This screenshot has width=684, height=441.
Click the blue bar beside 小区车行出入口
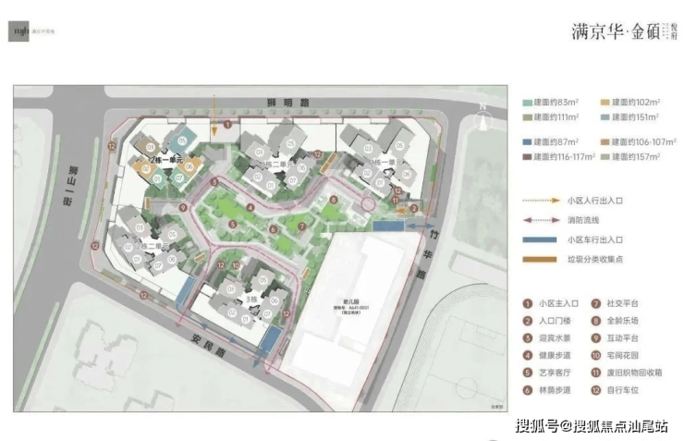point(540,239)
